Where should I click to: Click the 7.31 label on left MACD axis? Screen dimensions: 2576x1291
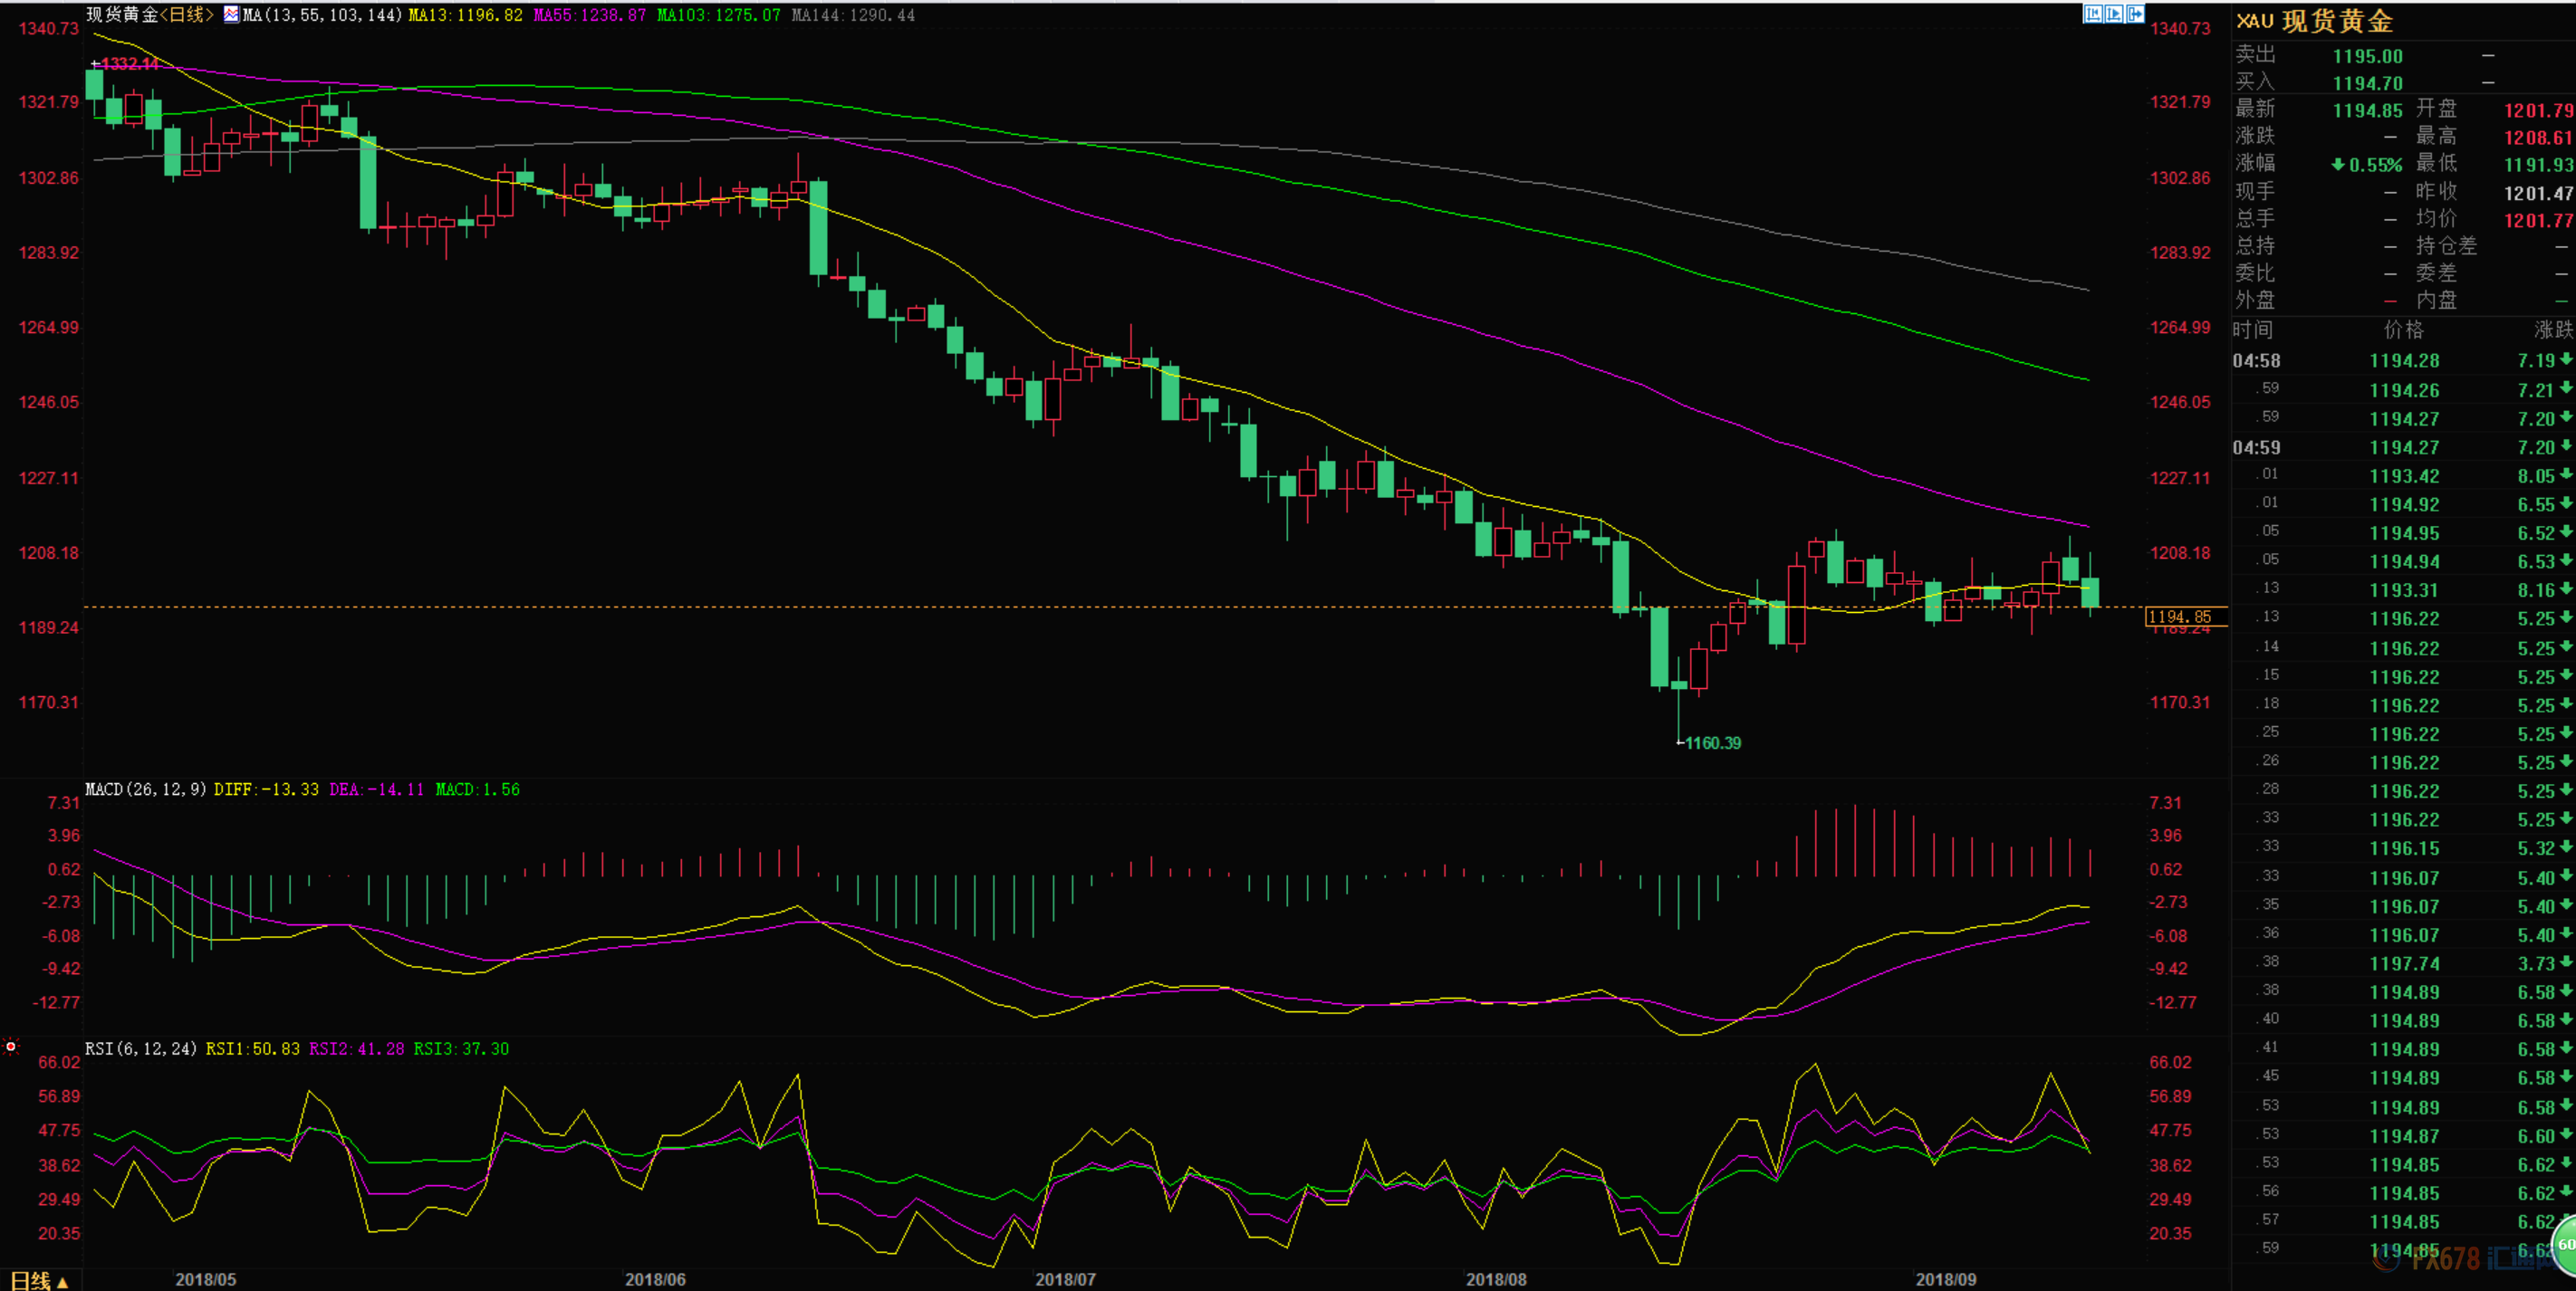click(x=64, y=802)
